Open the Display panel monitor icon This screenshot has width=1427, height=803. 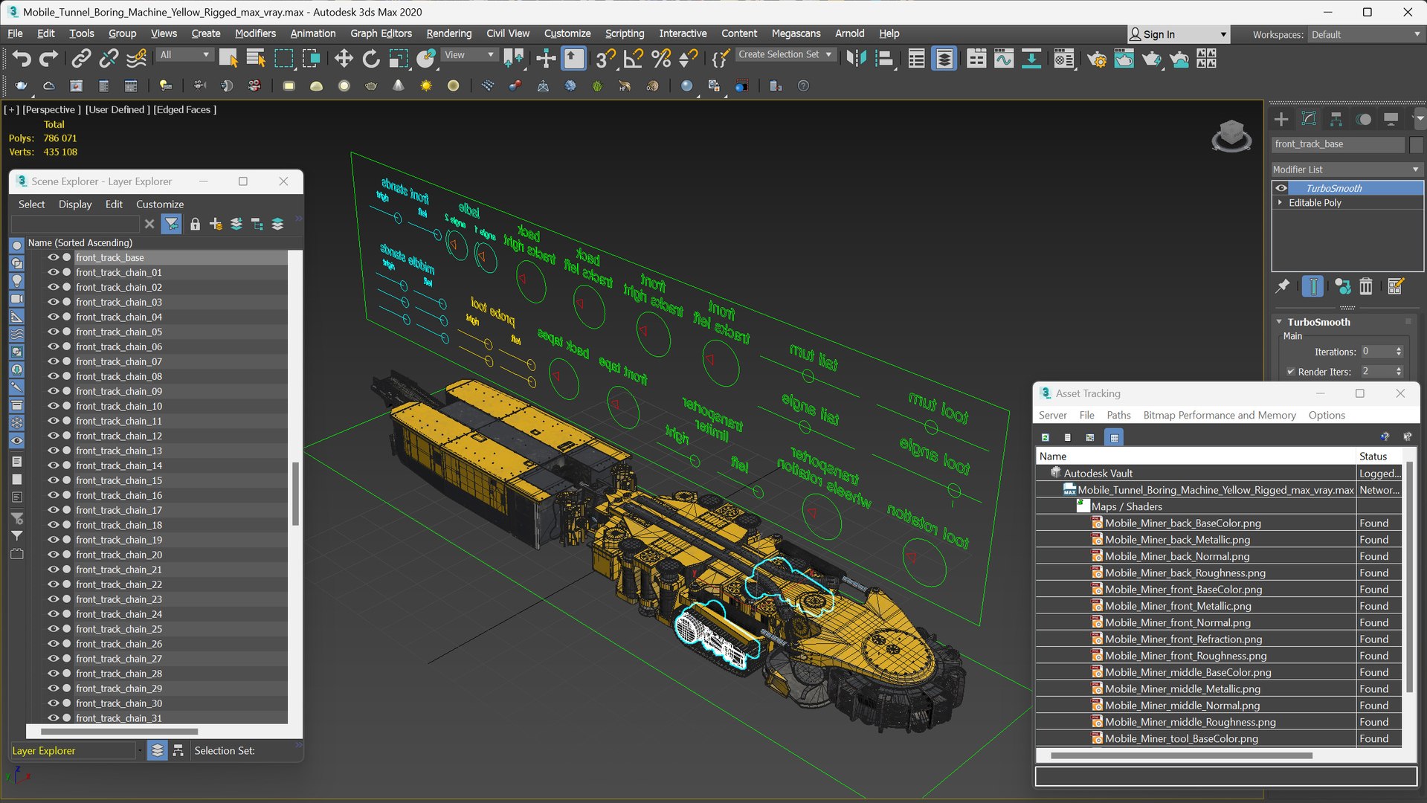[1391, 119]
